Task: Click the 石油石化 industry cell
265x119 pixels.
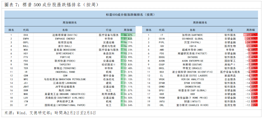Action: tap(109, 80)
